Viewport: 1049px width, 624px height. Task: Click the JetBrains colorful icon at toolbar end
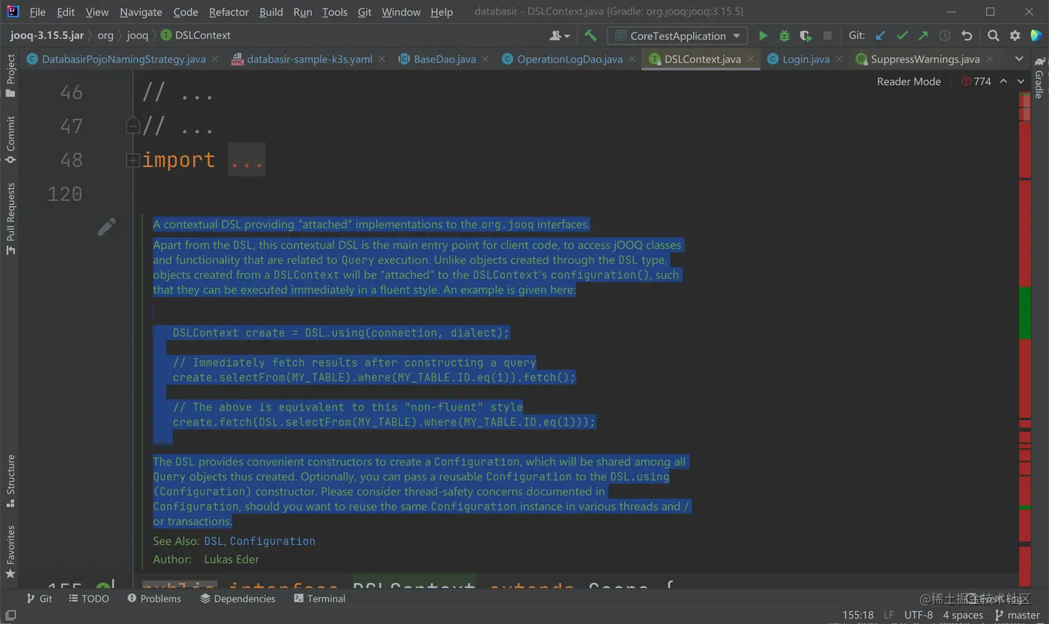[1036, 35]
